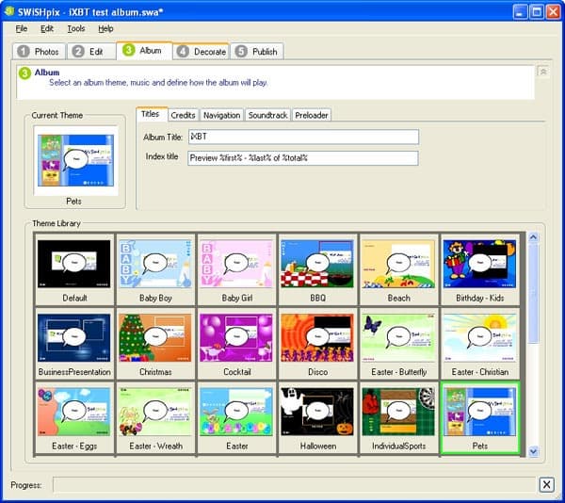Screen dimensions: 565x503
Task: Choose the plain Easter theme
Action: (x=236, y=417)
